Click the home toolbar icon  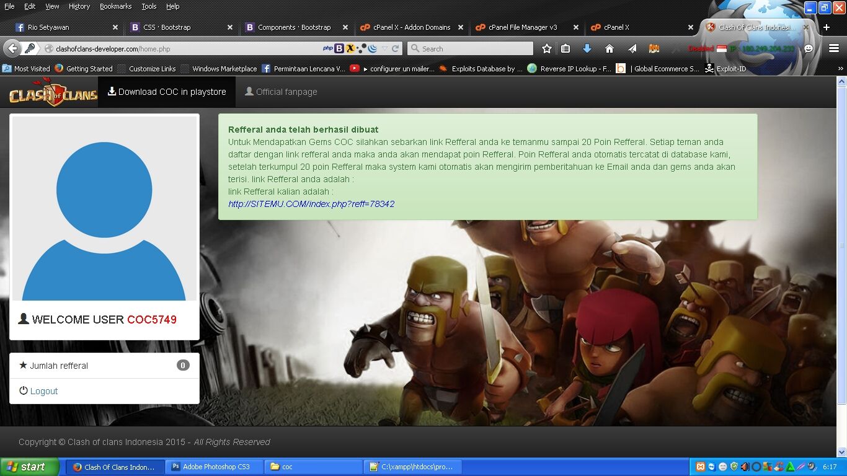coord(610,48)
